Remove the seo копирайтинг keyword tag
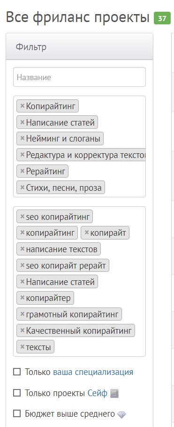This screenshot has height=427, width=174. [23, 217]
